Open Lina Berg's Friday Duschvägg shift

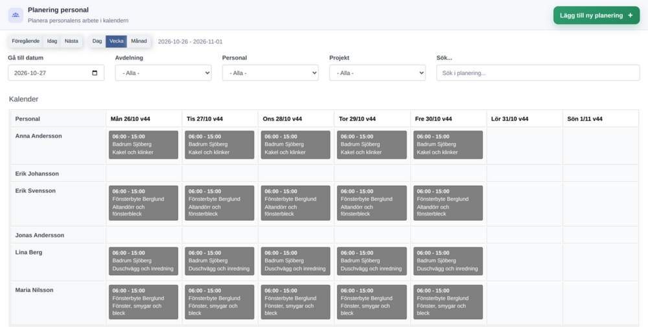click(448, 262)
